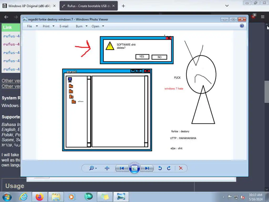Click the browser back arrow
This screenshot has height=202, width=269.
coord(6,17)
